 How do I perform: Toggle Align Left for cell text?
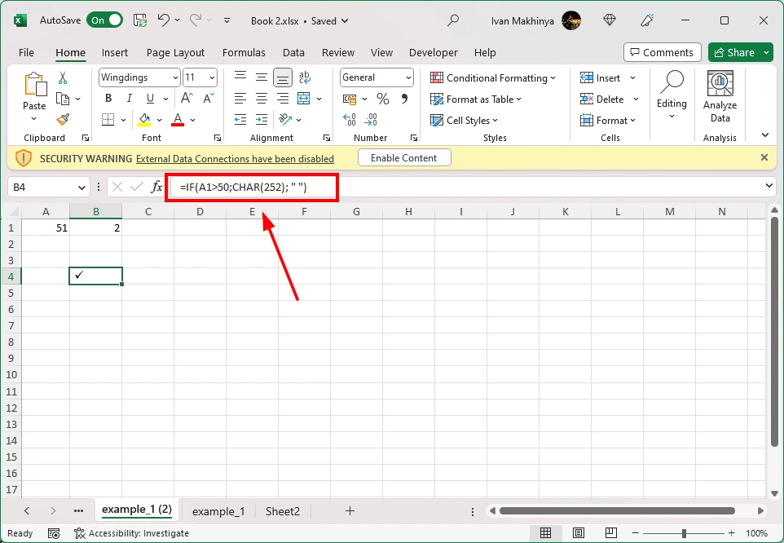(x=240, y=99)
